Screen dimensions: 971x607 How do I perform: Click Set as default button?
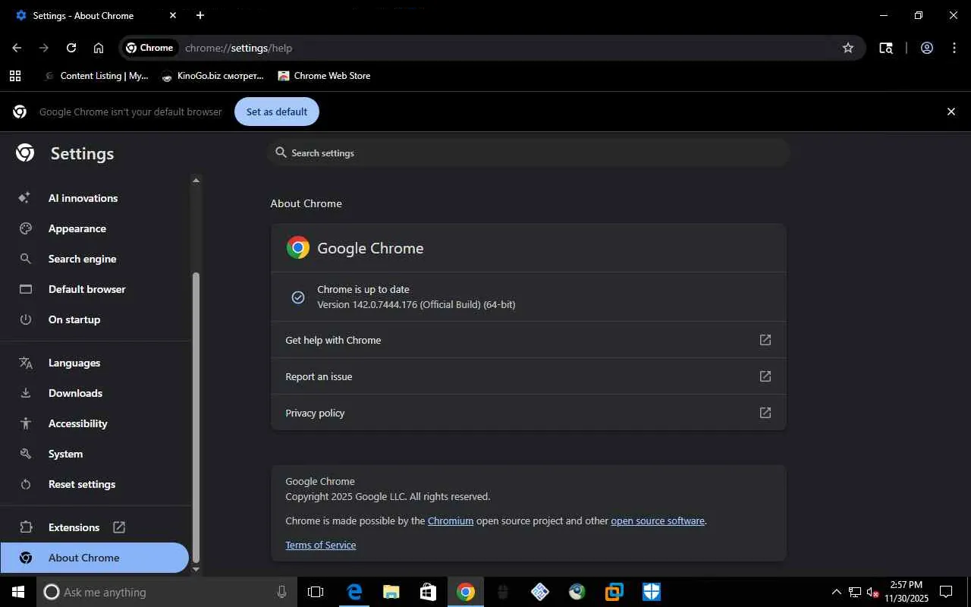point(277,112)
